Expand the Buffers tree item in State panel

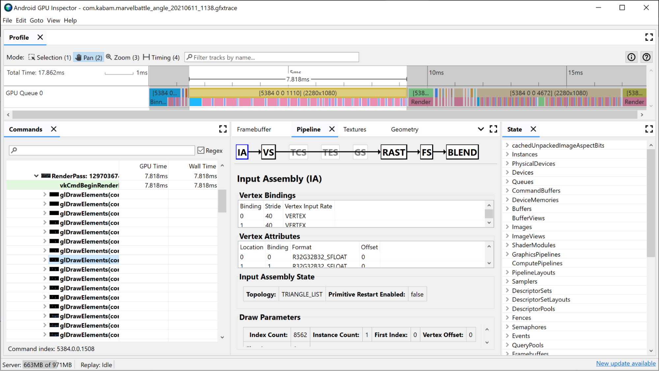click(507, 209)
